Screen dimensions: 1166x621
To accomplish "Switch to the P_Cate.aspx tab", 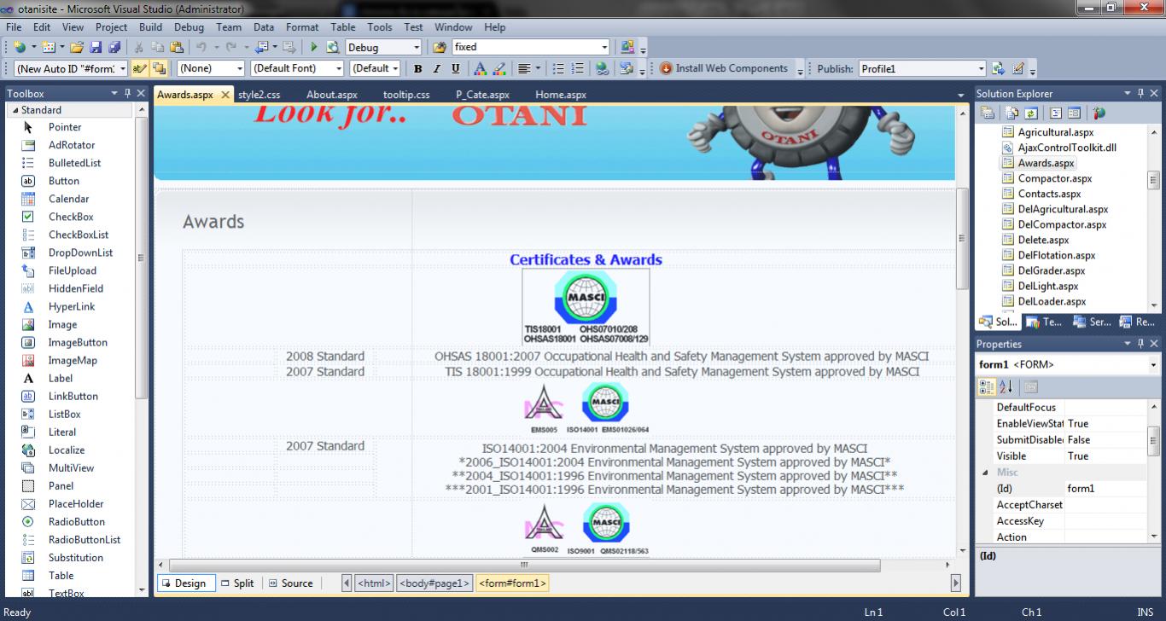I will 483,95.
